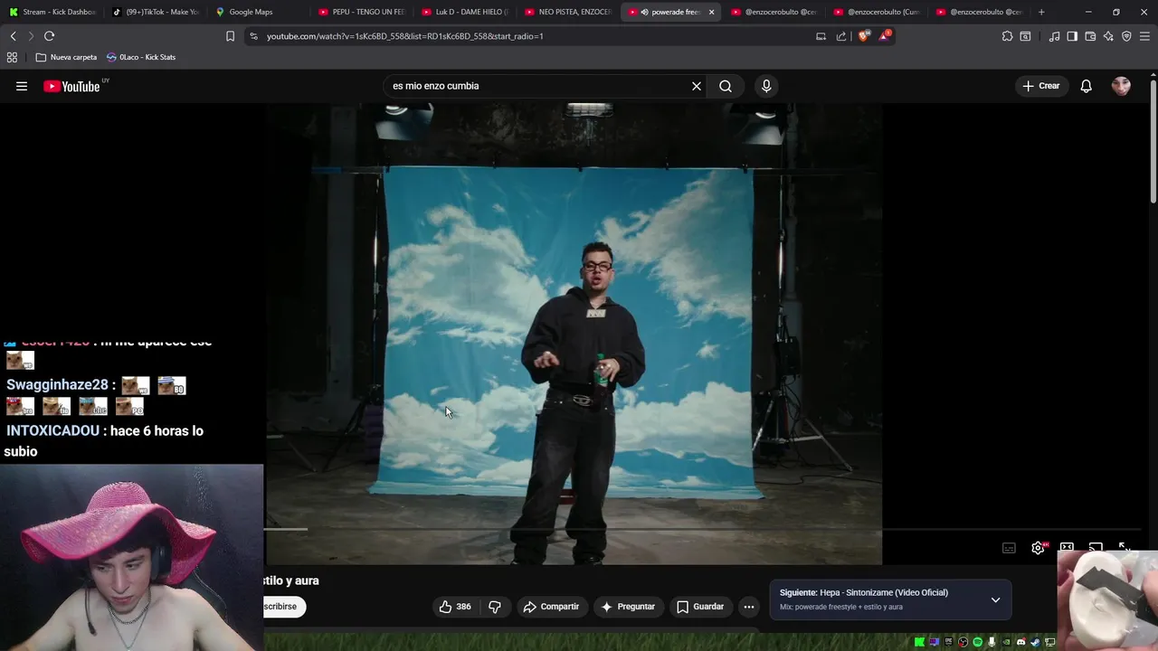
Task: Open the browser main menu
Action: pos(1145,36)
